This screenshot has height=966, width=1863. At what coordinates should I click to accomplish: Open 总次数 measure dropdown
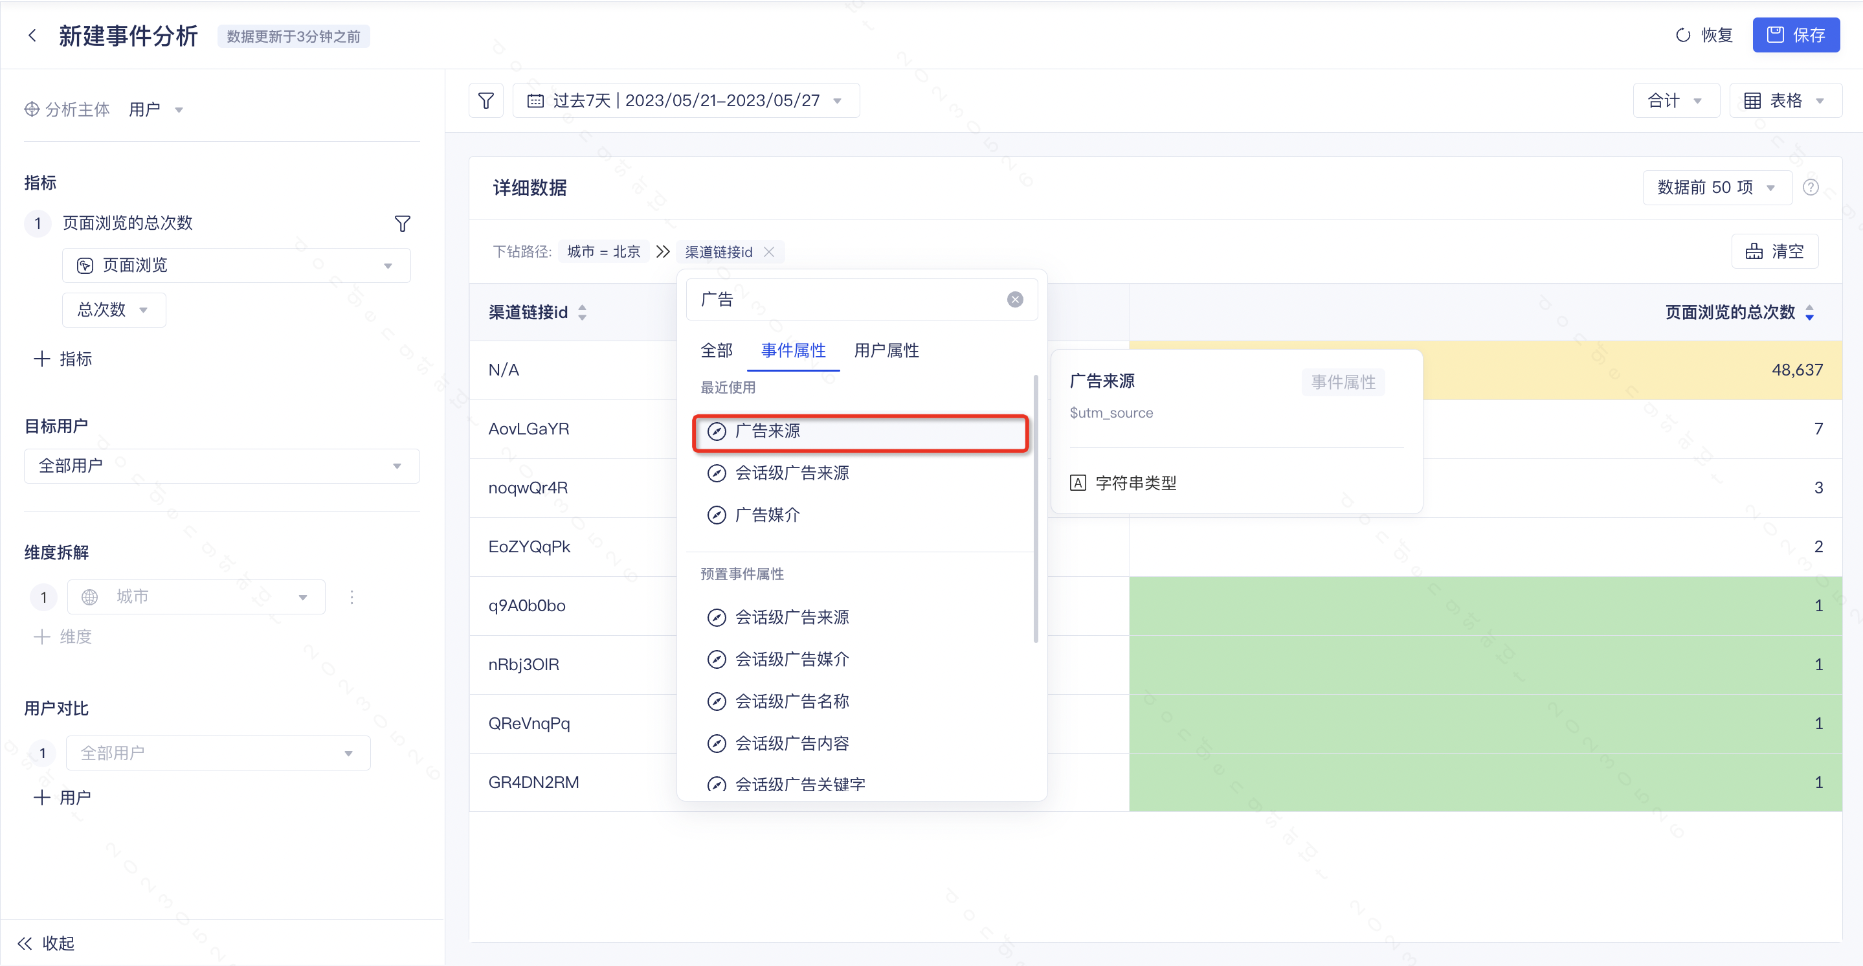click(x=113, y=309)
